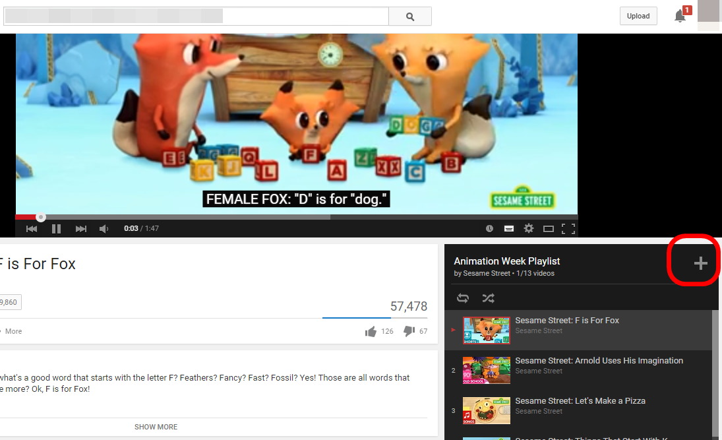Save playlist with plus icon
Image resolution: width=722 pixels, height=440 pixels.
[700, 263]
